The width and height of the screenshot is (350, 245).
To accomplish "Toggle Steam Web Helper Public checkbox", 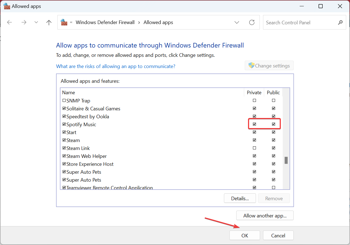I will point(274,156).
